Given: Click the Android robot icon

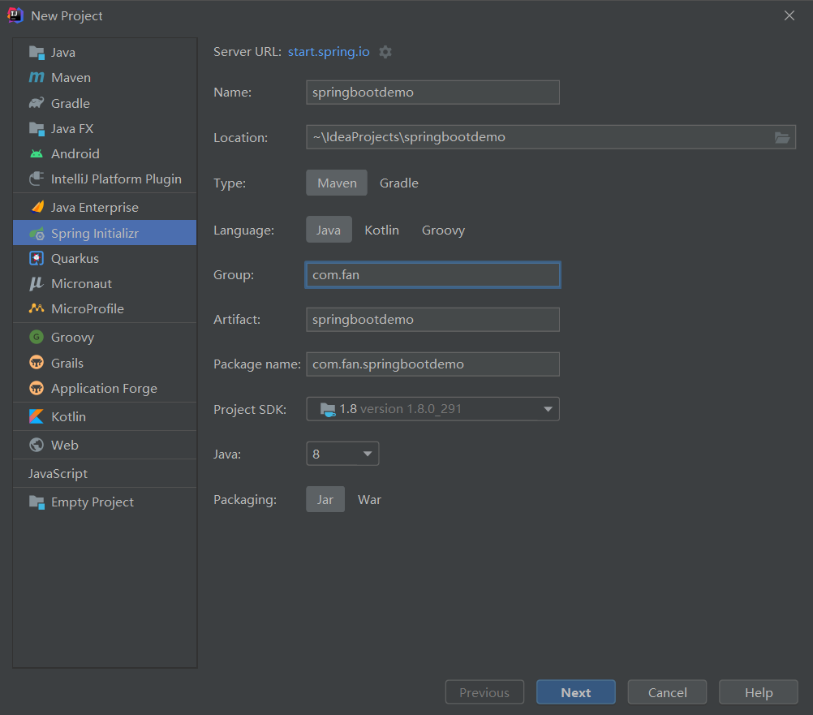Looking at the screenshot, I should [x=37, y=153].
